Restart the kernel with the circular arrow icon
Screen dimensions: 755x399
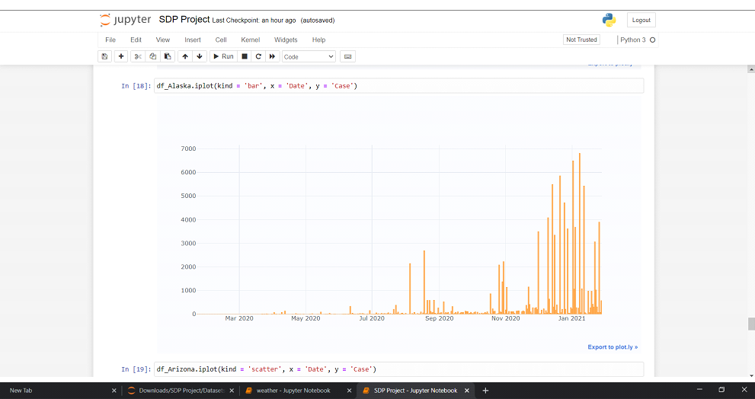point(258,56)
